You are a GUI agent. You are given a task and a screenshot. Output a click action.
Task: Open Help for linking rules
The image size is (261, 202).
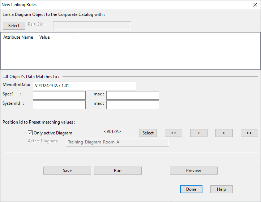click(x=221, y=189)
